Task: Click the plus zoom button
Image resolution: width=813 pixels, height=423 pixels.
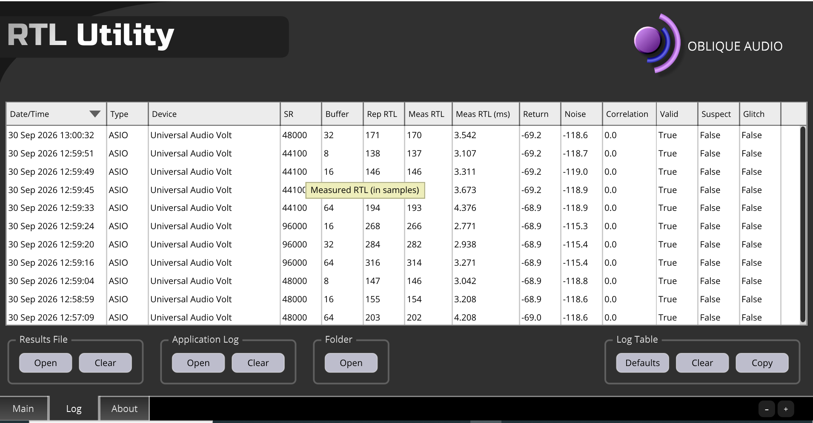Action: click(786, 409)
